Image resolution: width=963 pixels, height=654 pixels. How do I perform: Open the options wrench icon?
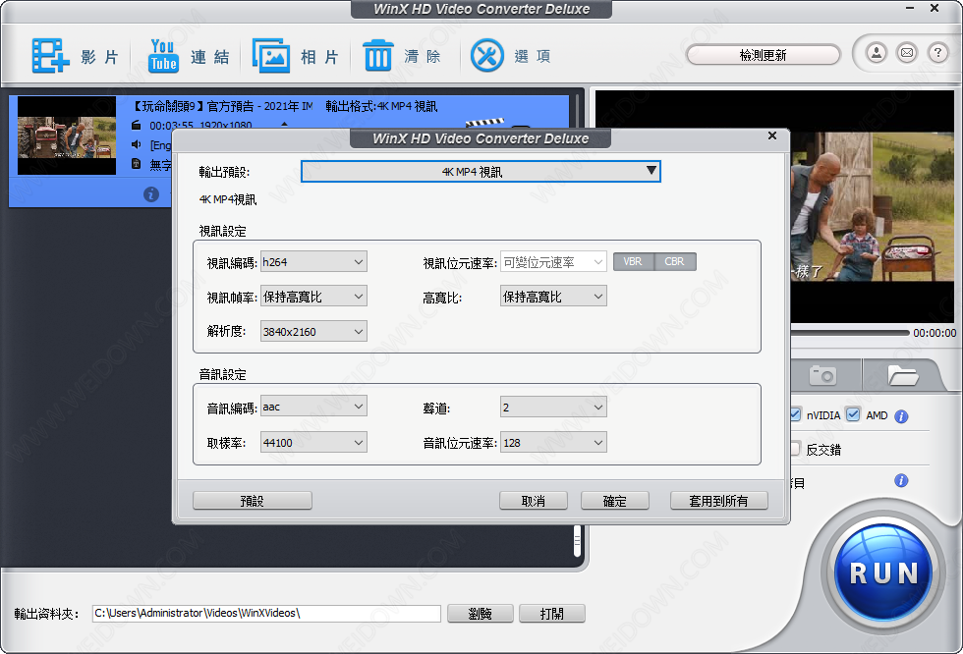487,56
